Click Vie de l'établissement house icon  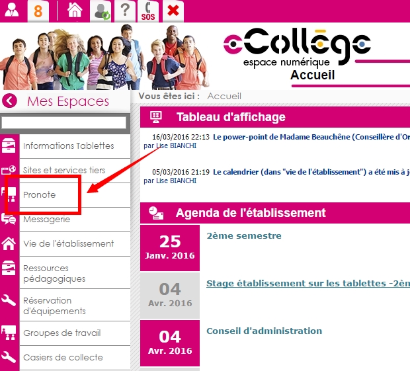9,243
